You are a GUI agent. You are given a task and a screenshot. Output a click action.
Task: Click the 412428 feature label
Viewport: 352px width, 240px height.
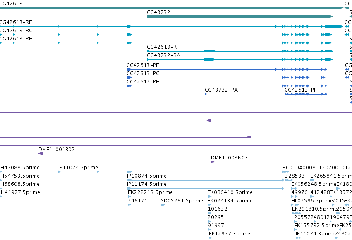click(x=320, y=192)
